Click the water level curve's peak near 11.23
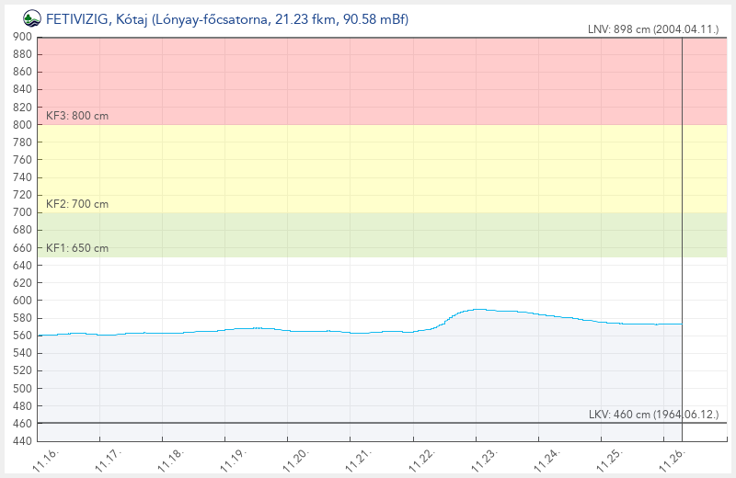The image size is (736, 478). 478,310
